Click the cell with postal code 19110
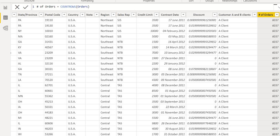Viewport: 280px width, 136px height. point(49,20)
